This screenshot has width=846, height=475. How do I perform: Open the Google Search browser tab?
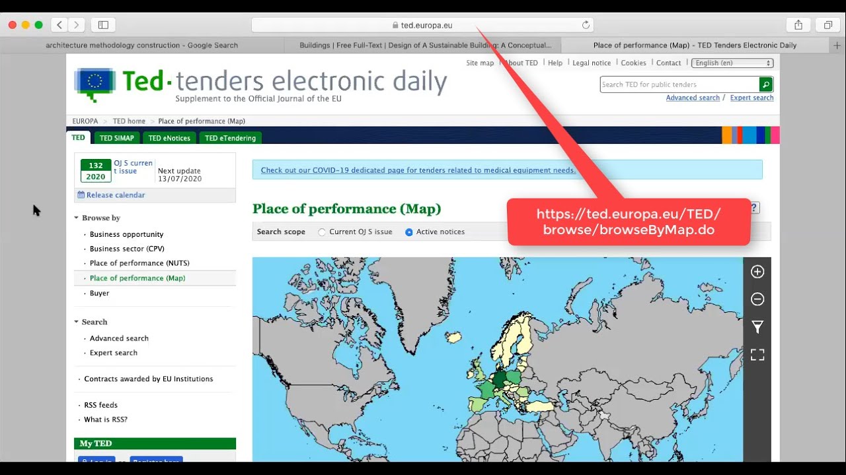click(141, 46)
